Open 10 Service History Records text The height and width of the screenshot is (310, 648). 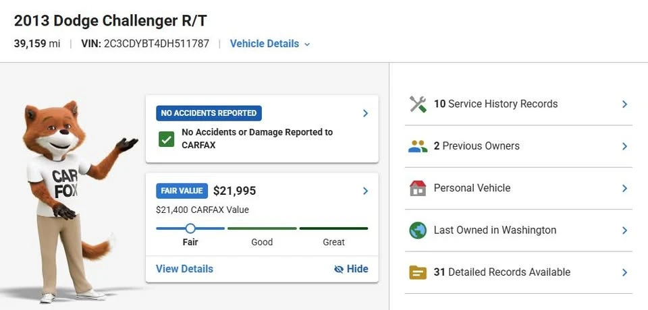[495, 104]
